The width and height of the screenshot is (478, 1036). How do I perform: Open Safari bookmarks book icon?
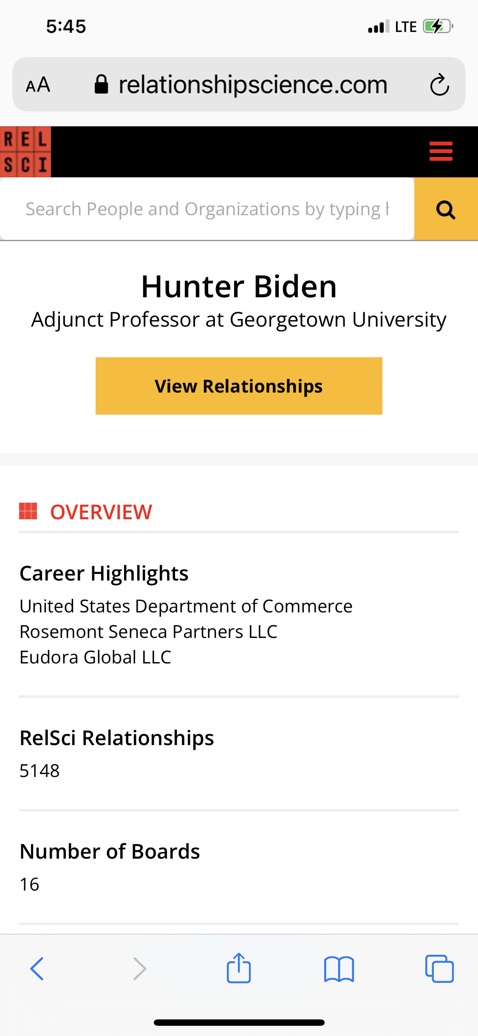pyautogui.click(x=339, y=969)
